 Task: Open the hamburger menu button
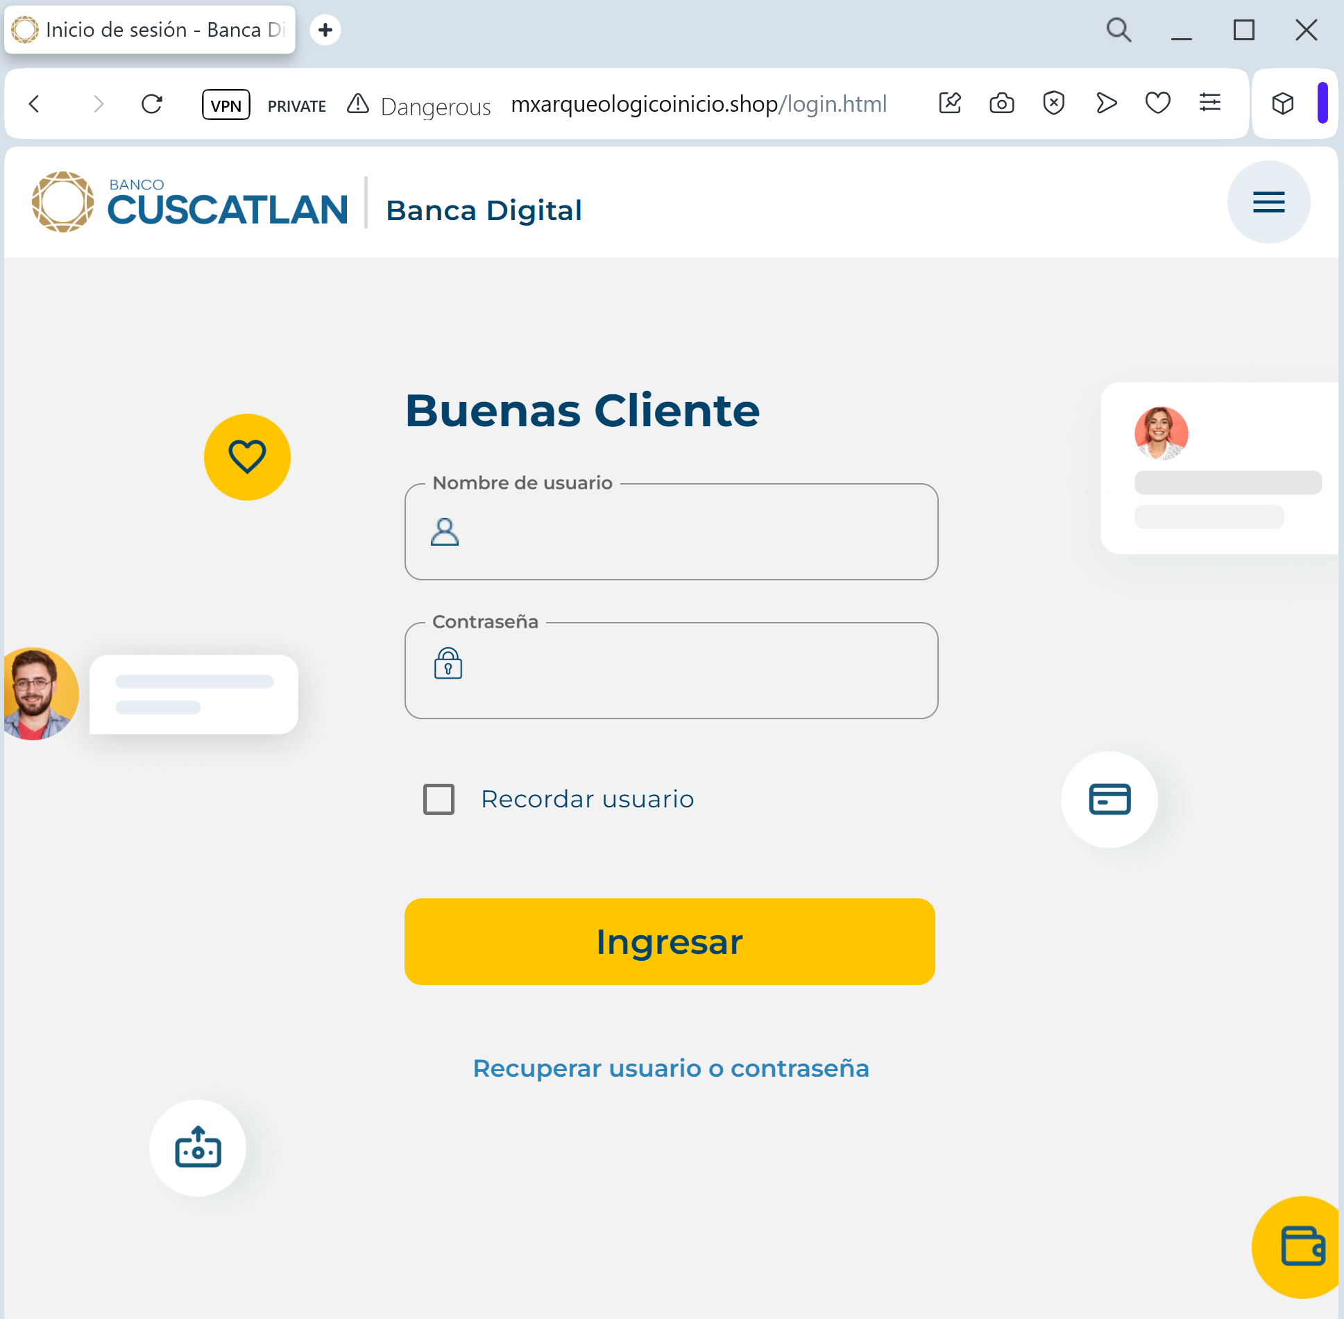pyautogui.click(x=1268, y=202)
